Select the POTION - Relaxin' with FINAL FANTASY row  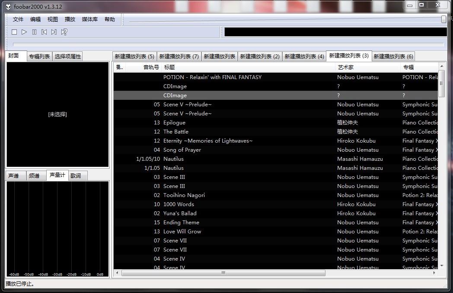pos(276,77)
